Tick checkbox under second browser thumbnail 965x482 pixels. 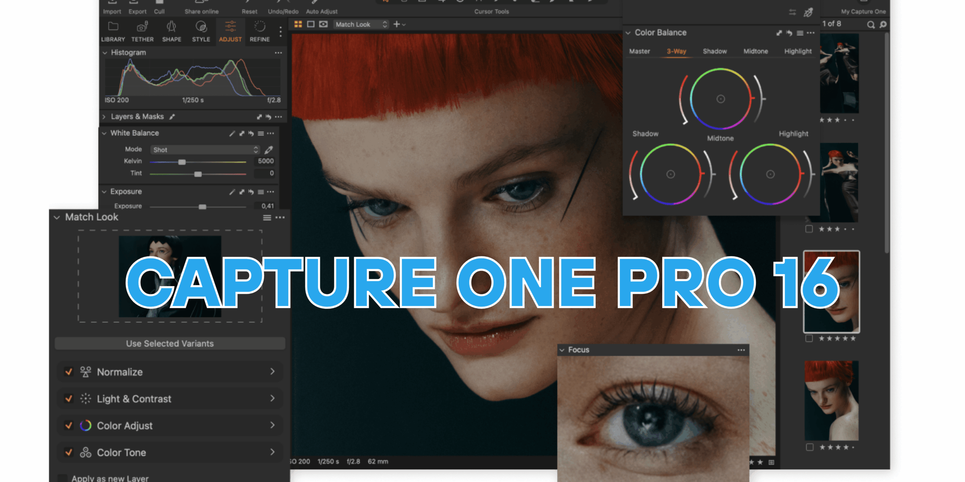[x=809, y=229]
